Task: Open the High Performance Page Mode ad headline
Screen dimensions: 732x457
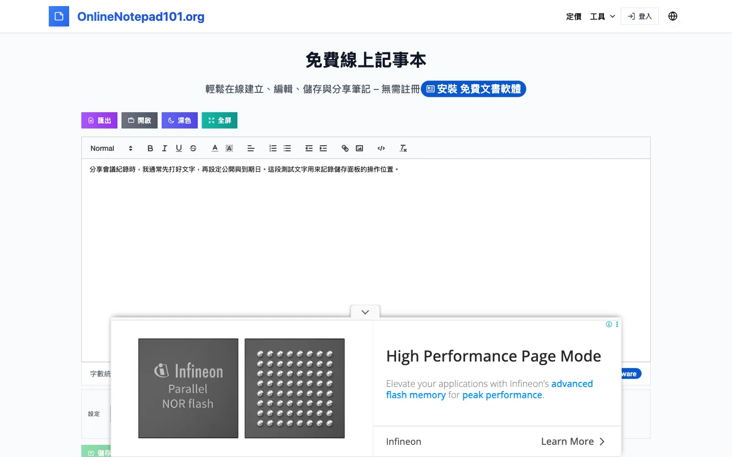Action: (494, 356)
